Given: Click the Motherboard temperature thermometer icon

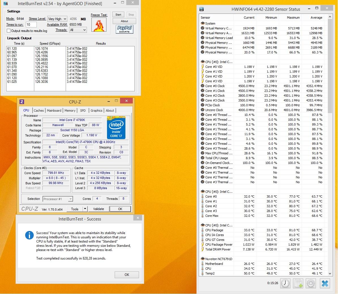Looking at the screenshot, I should (202, 264).
